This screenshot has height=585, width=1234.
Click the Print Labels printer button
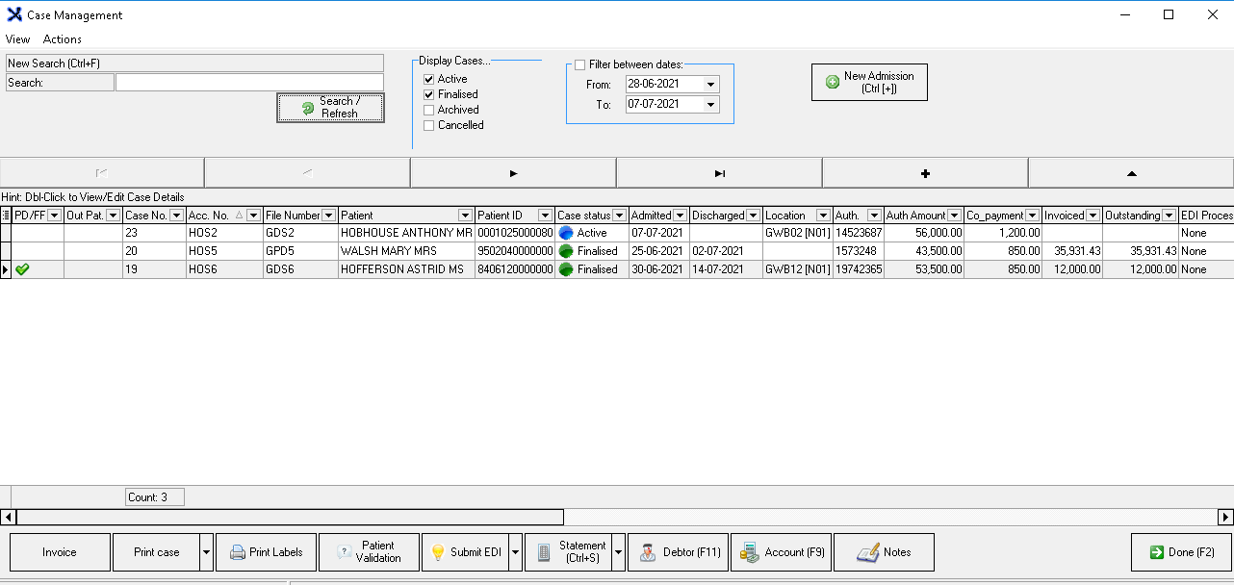[x=266, y=552]
